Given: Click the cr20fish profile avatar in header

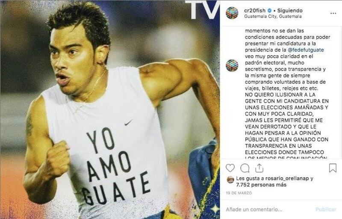Looking at the screenshot, I should [x=232, y=13].
